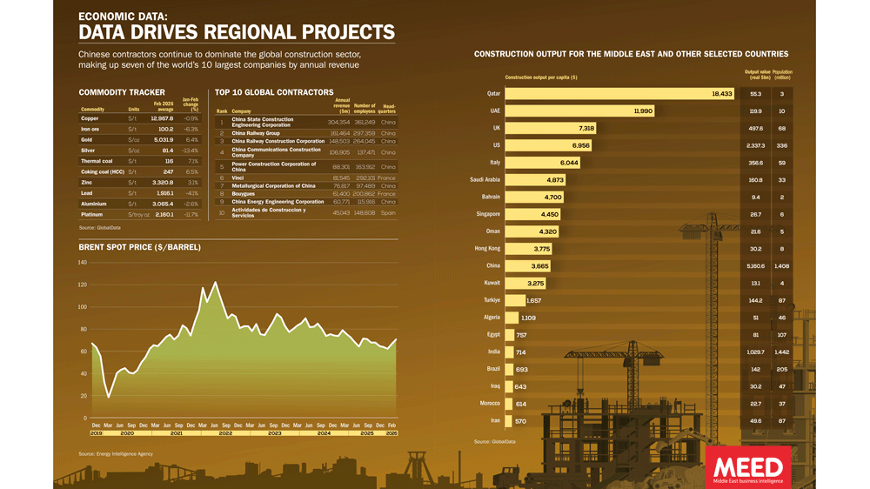Click the Brent Spot Price chart heading
Screen dimensions: 870x489
(x=139, y=247)
